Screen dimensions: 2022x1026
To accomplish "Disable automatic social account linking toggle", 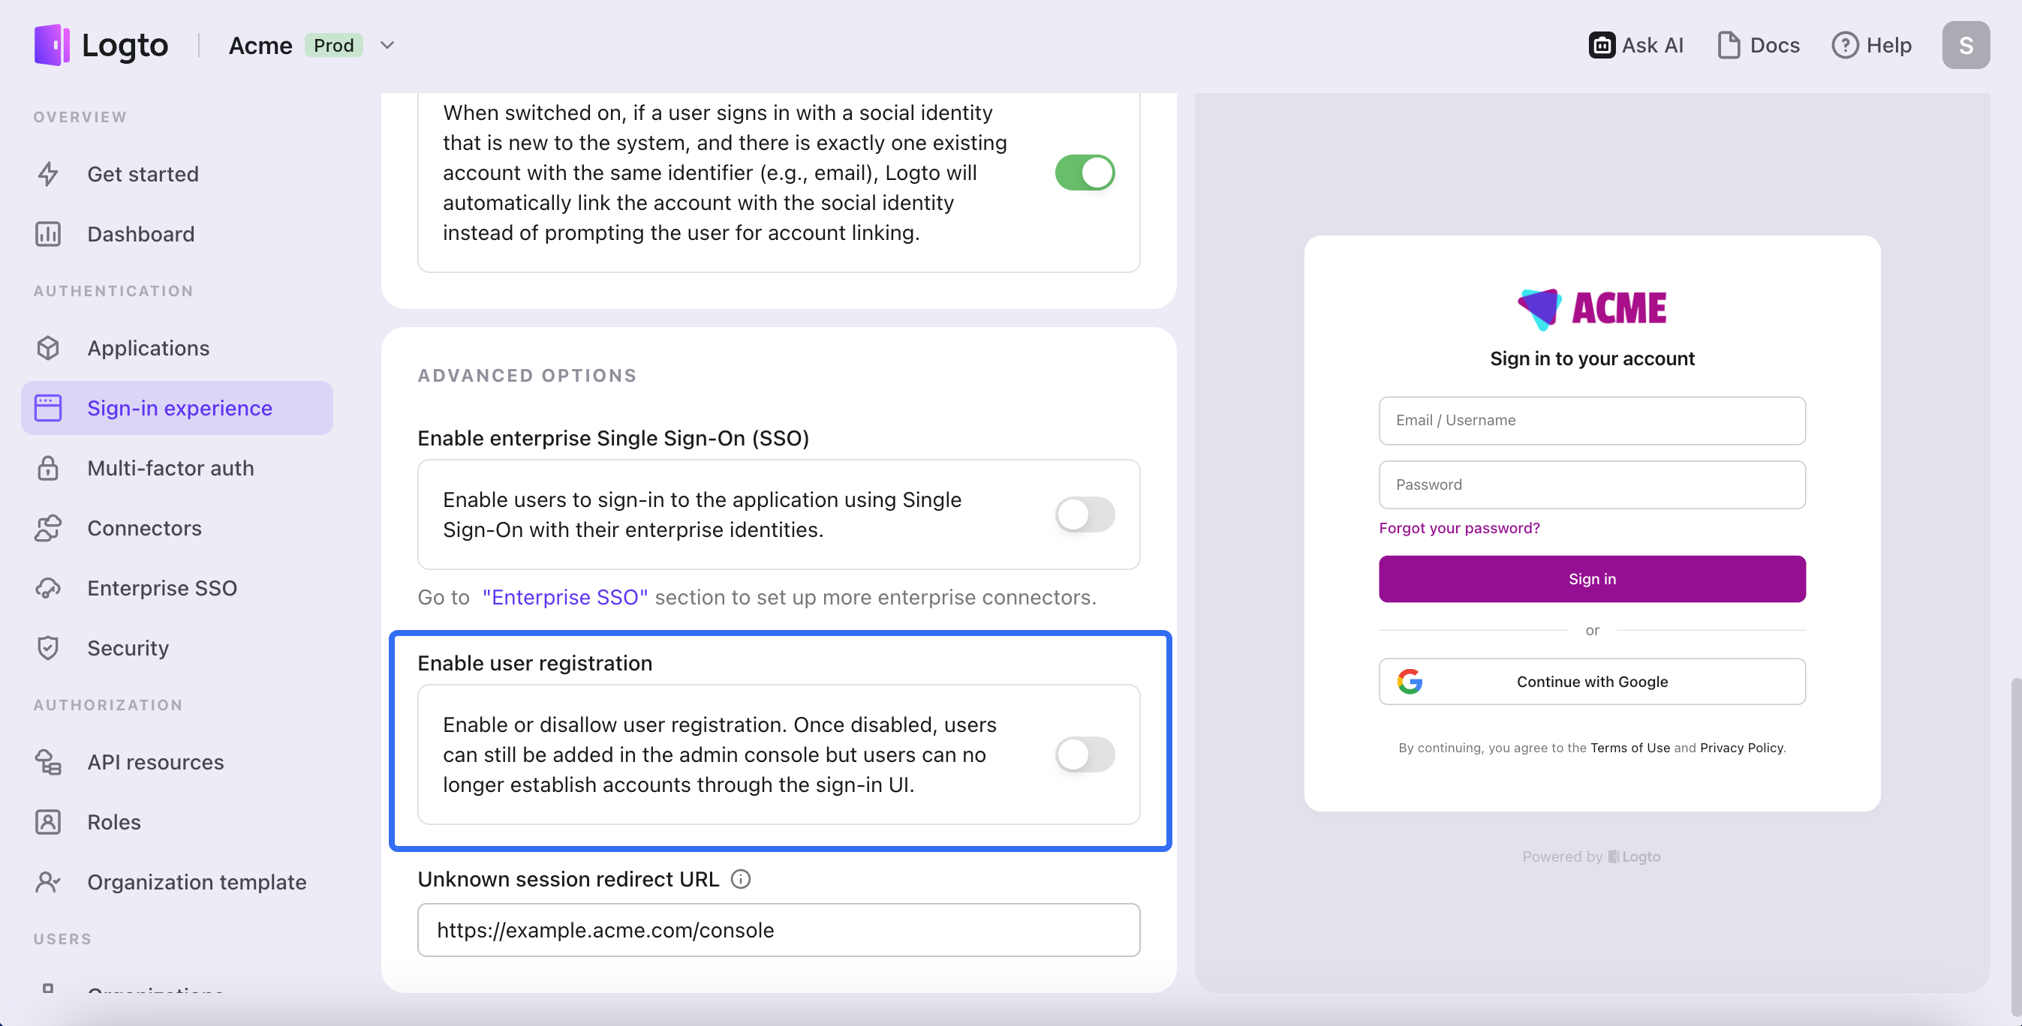I will coord(1085,172).
